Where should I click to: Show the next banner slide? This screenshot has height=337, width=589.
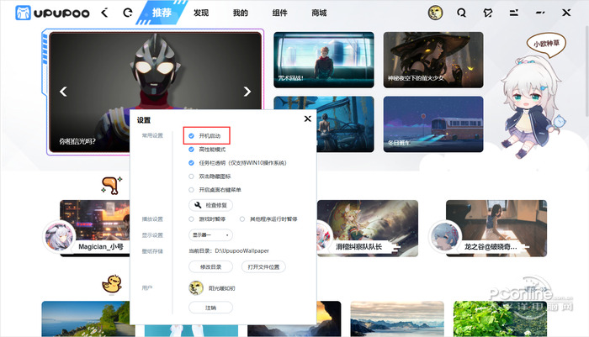[x=247, y=92]
